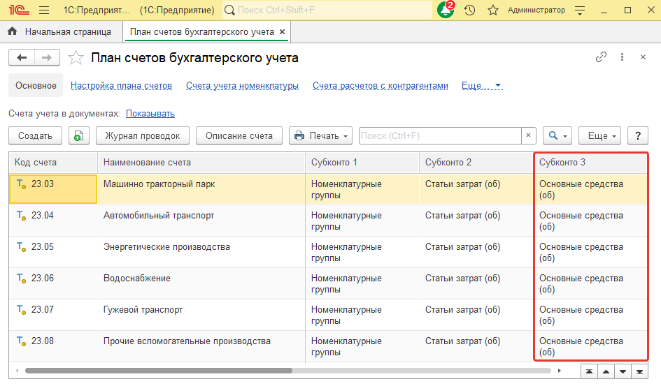Click the Создать button

(x=35, y=136)
